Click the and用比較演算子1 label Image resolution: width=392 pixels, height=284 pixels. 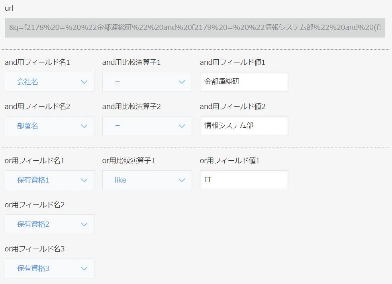131,62
